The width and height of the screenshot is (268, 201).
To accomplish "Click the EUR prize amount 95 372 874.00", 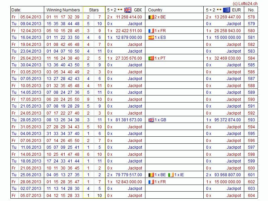I will [227, 120].
